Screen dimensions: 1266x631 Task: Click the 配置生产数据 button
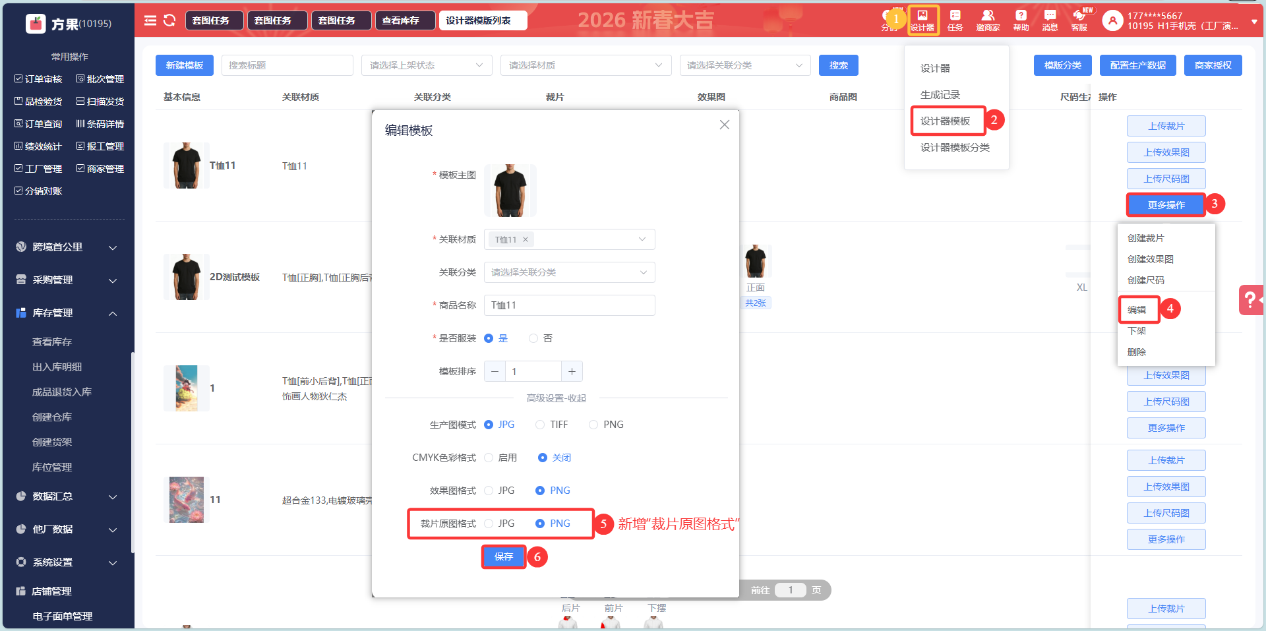coord(1138,65)
